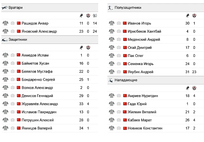
Task: Click the defender icon beside Защитники
Action: (4, 40)
